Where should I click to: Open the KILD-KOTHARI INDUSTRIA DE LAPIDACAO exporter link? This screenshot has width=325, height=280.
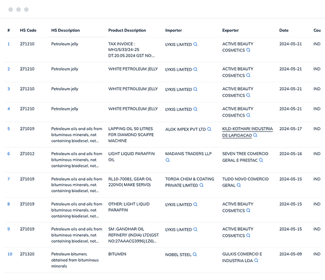click(247, 132)
